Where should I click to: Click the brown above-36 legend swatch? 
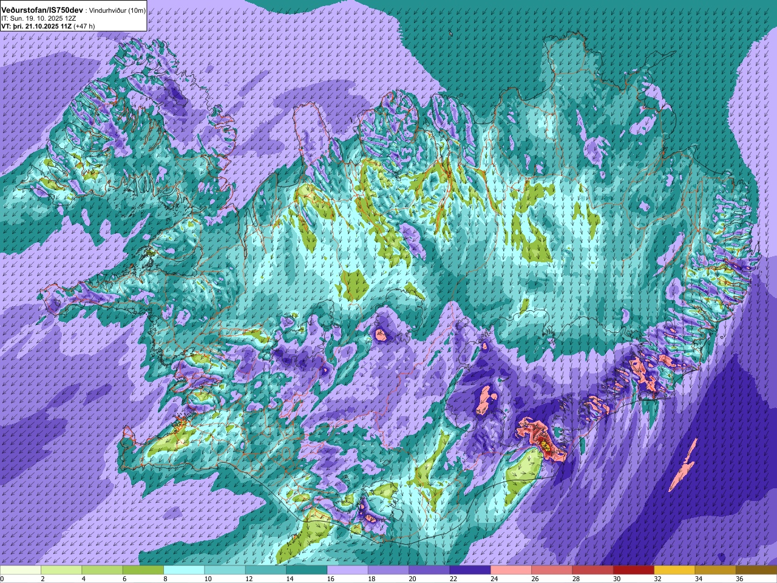pos(756,570)
